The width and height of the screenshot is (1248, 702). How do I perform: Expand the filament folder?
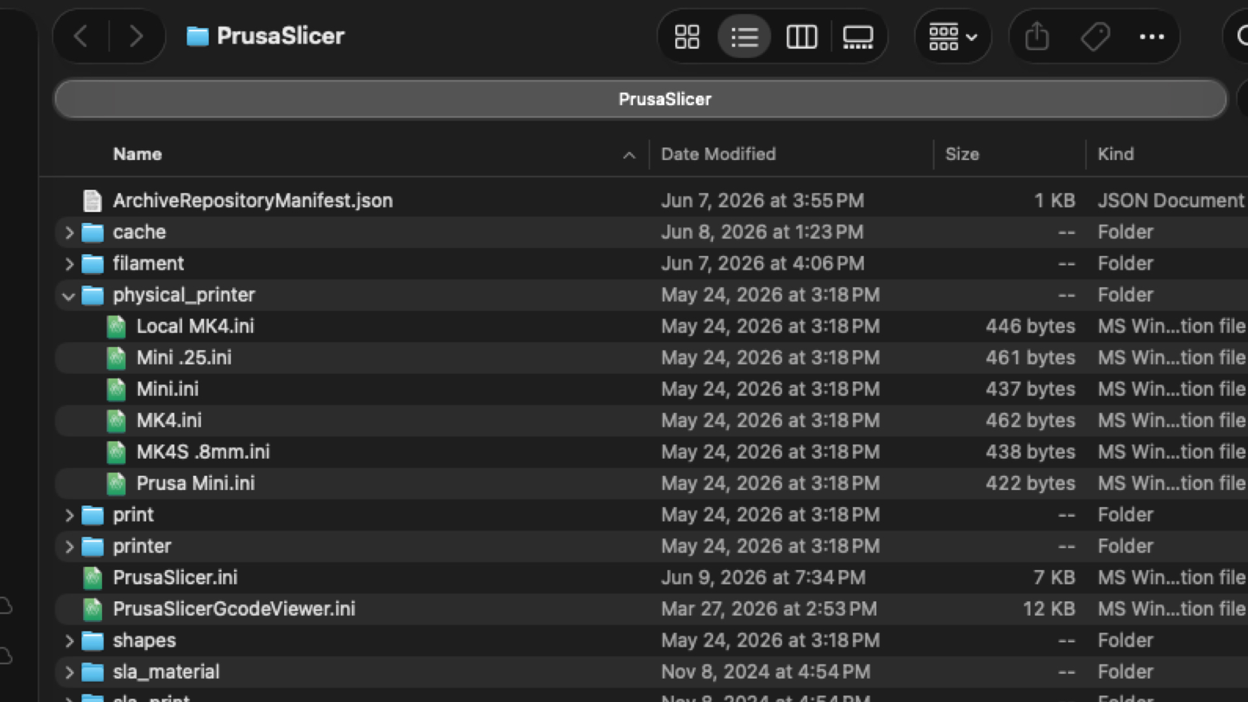[69, 264]
